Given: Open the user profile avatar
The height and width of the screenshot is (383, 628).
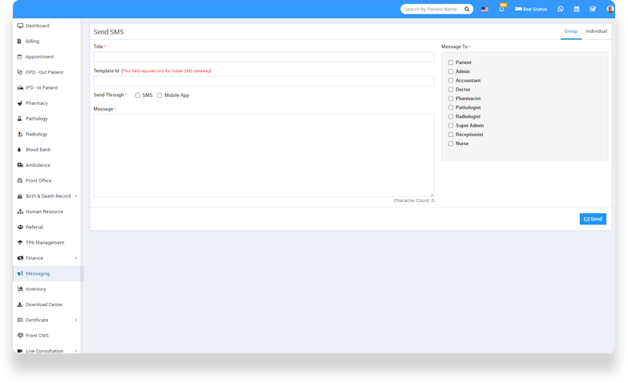Looking at the screenshot, I should coord(610,10).
